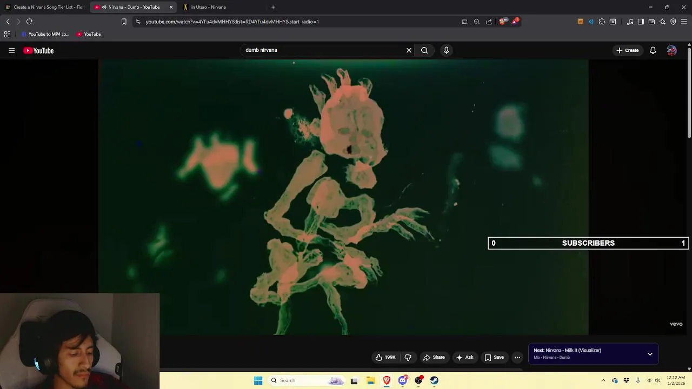Start voice search with microphone icon

click(446, 50)
